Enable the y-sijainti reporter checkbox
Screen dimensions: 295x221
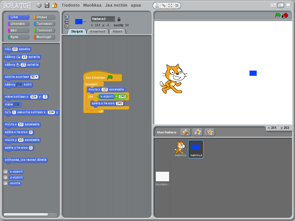pos(5,177)
